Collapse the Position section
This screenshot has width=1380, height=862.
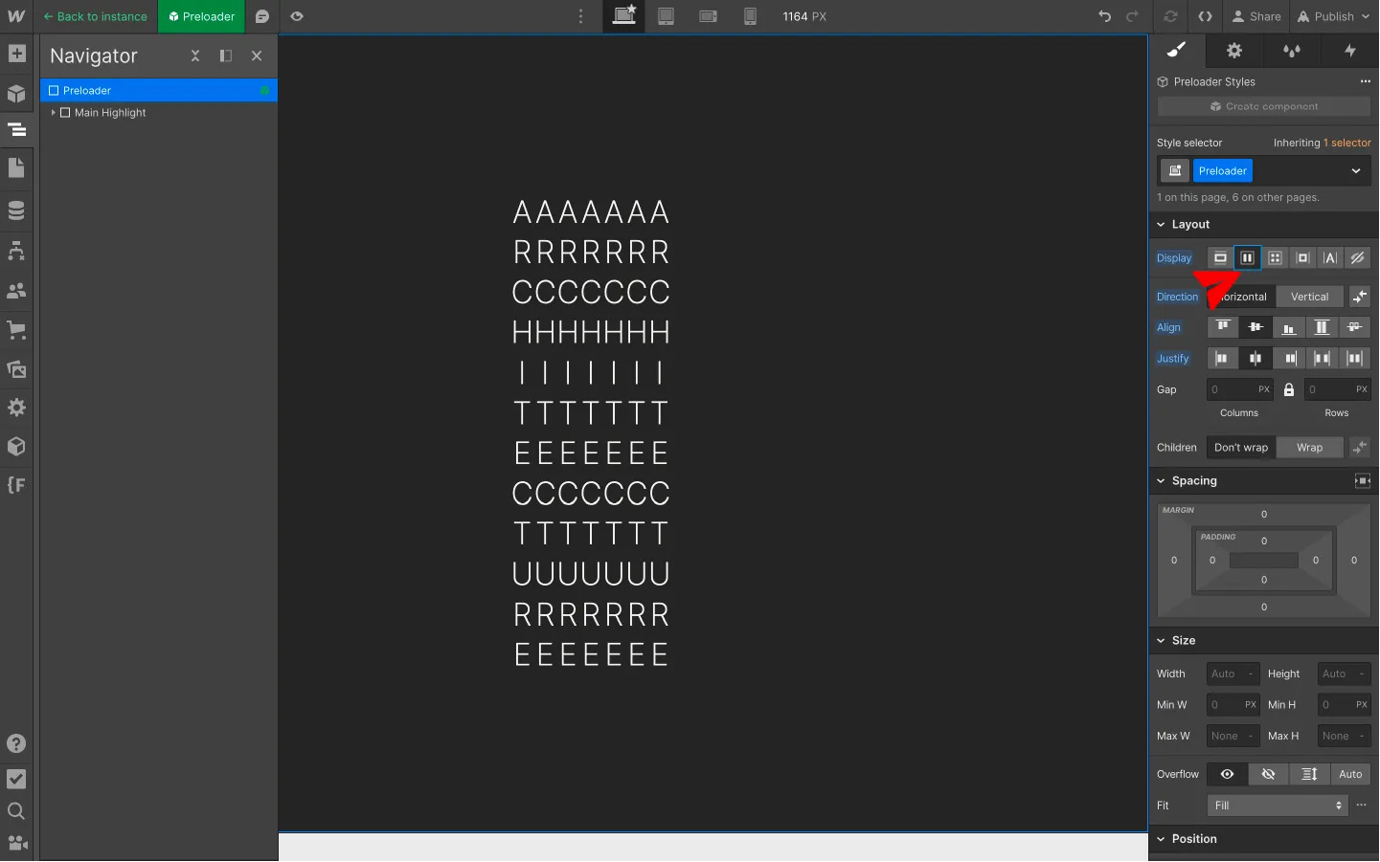pyautogui.click(x=1161, y=839)
